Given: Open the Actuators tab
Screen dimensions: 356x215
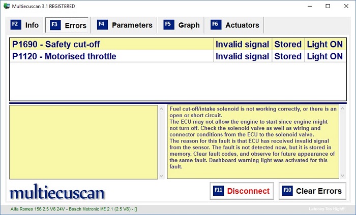Looking at the screenshot, I should tap(234, 25).
